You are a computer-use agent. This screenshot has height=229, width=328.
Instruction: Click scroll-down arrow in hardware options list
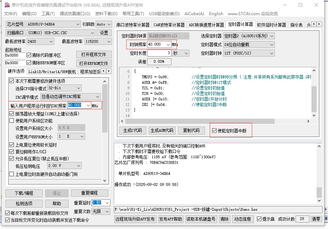[x=105, y=180]
